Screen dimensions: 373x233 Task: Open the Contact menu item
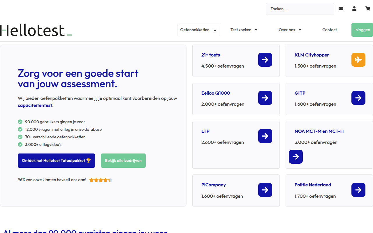click(330, 30)
